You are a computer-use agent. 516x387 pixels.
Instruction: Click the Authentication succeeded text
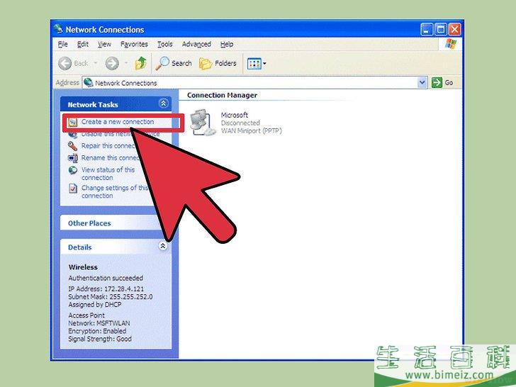[106, 278]
